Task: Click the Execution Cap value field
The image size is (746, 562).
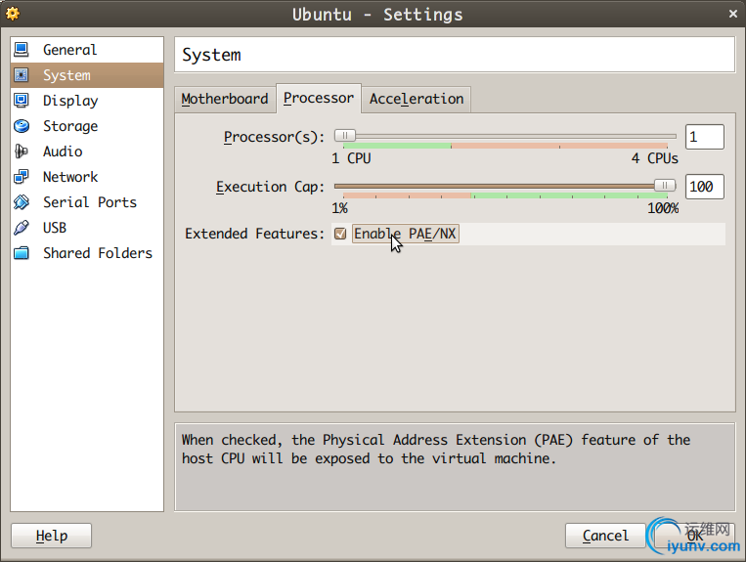Action: point(705,187)
